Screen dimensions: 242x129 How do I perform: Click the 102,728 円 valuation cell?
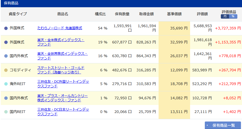pyautogui.click(x=202, y=98)
